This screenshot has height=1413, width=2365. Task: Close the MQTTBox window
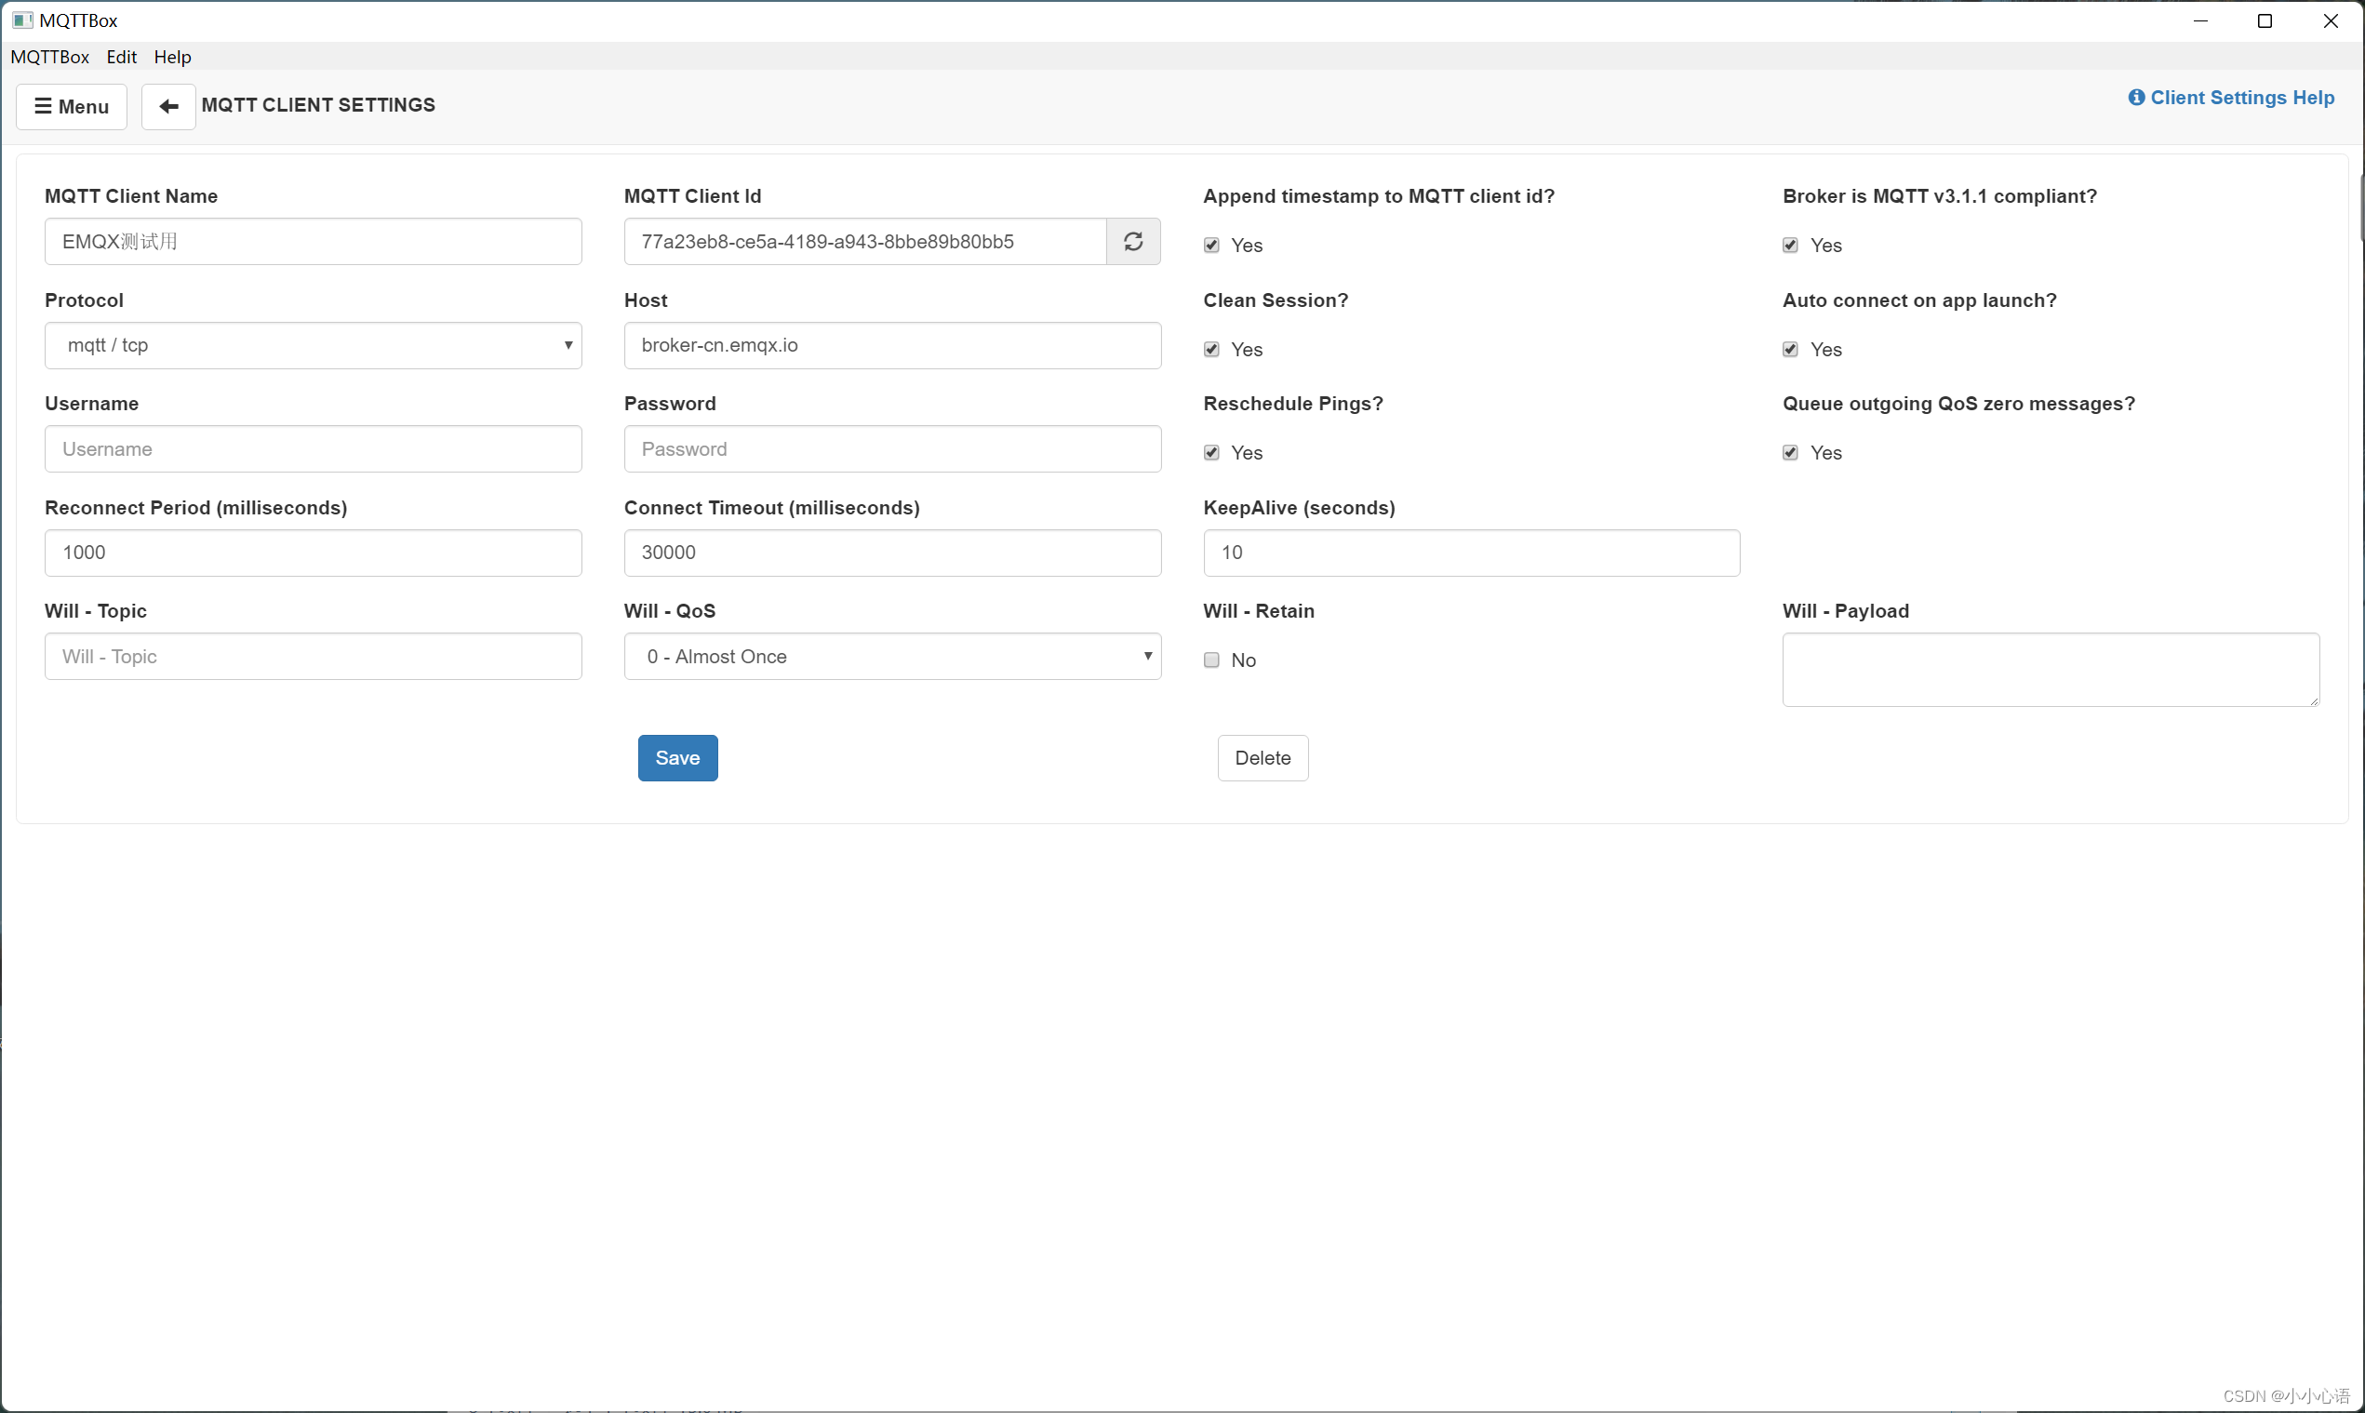coord(2330,20)
